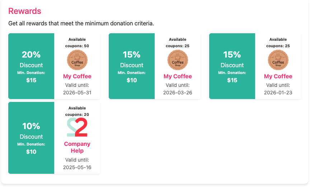This screenshot has height=187, width=310.
Task: Click the 'Valid until: 2026-03-26' text
Action: click(x=178, y=89)
